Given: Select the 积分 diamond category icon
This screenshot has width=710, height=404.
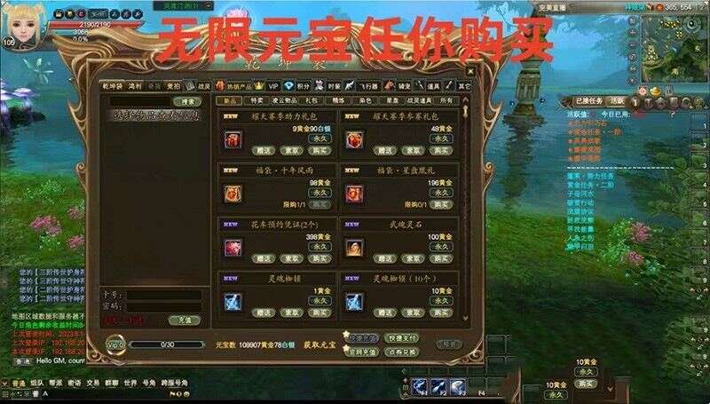Looking at the screenshot, I should 289,85.
